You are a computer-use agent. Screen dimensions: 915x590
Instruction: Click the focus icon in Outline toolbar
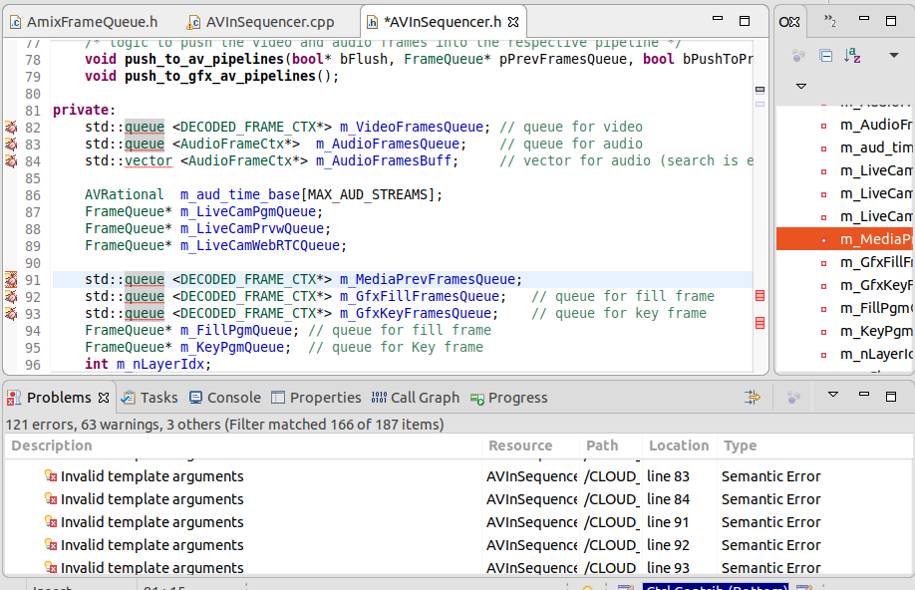tap(798, 56)
